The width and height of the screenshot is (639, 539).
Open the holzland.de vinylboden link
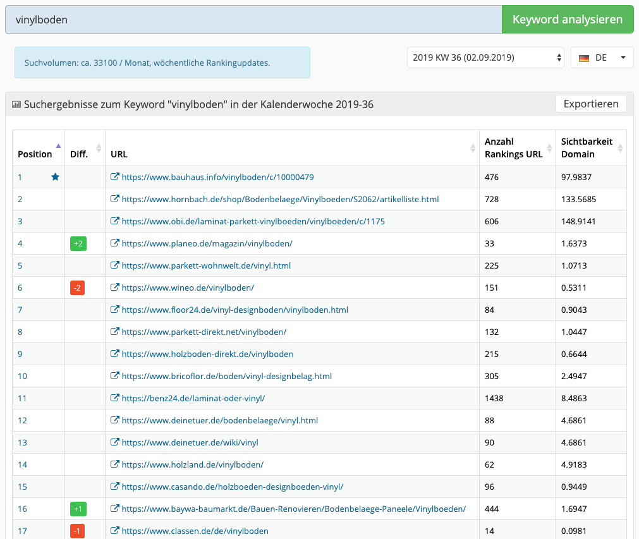click(192, 464)
